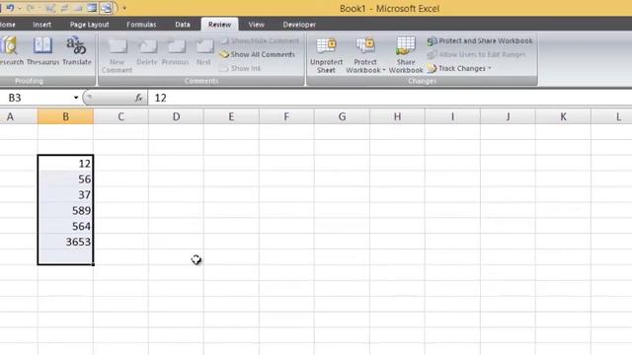Select column J header
This screenshot has width=632, height=355.
[508, 116]
